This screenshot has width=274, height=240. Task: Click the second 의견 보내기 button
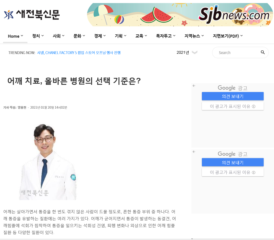233,162
